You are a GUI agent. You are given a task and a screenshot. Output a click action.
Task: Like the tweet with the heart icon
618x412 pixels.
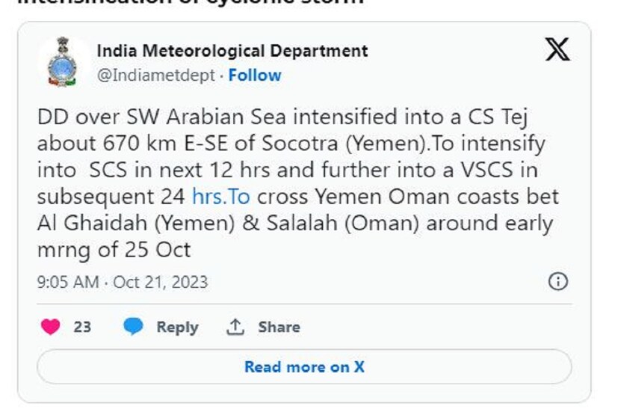point(51,327)
